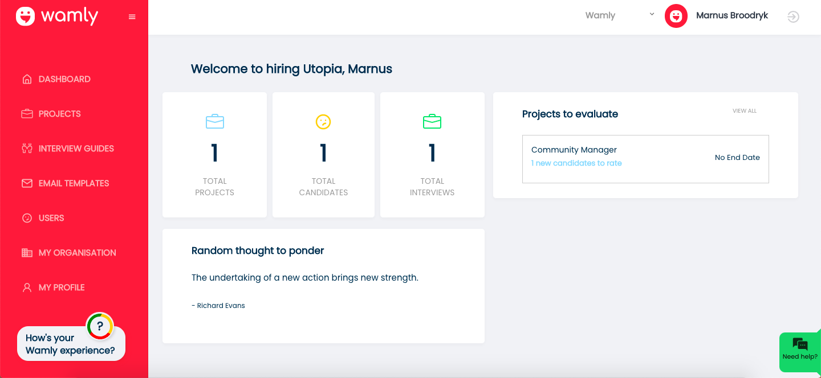Viewport: 821px width, 378px height.
Task: Click the question mark feedback bubble
Action: (100, 326)
